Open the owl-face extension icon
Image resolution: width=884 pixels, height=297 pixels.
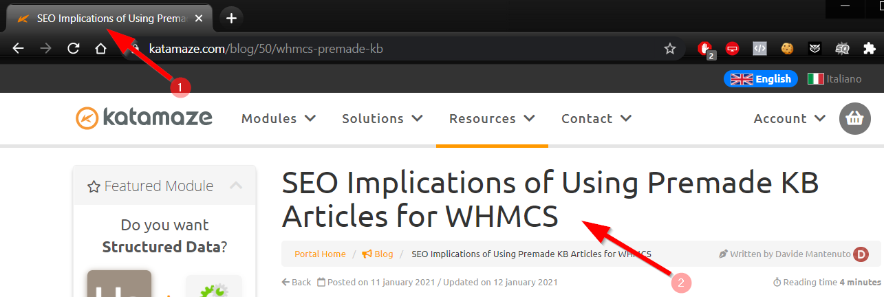815,49
